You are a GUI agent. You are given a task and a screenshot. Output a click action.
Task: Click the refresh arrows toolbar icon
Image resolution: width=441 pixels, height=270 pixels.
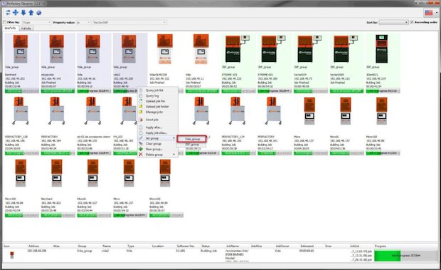tap(8, 13)
